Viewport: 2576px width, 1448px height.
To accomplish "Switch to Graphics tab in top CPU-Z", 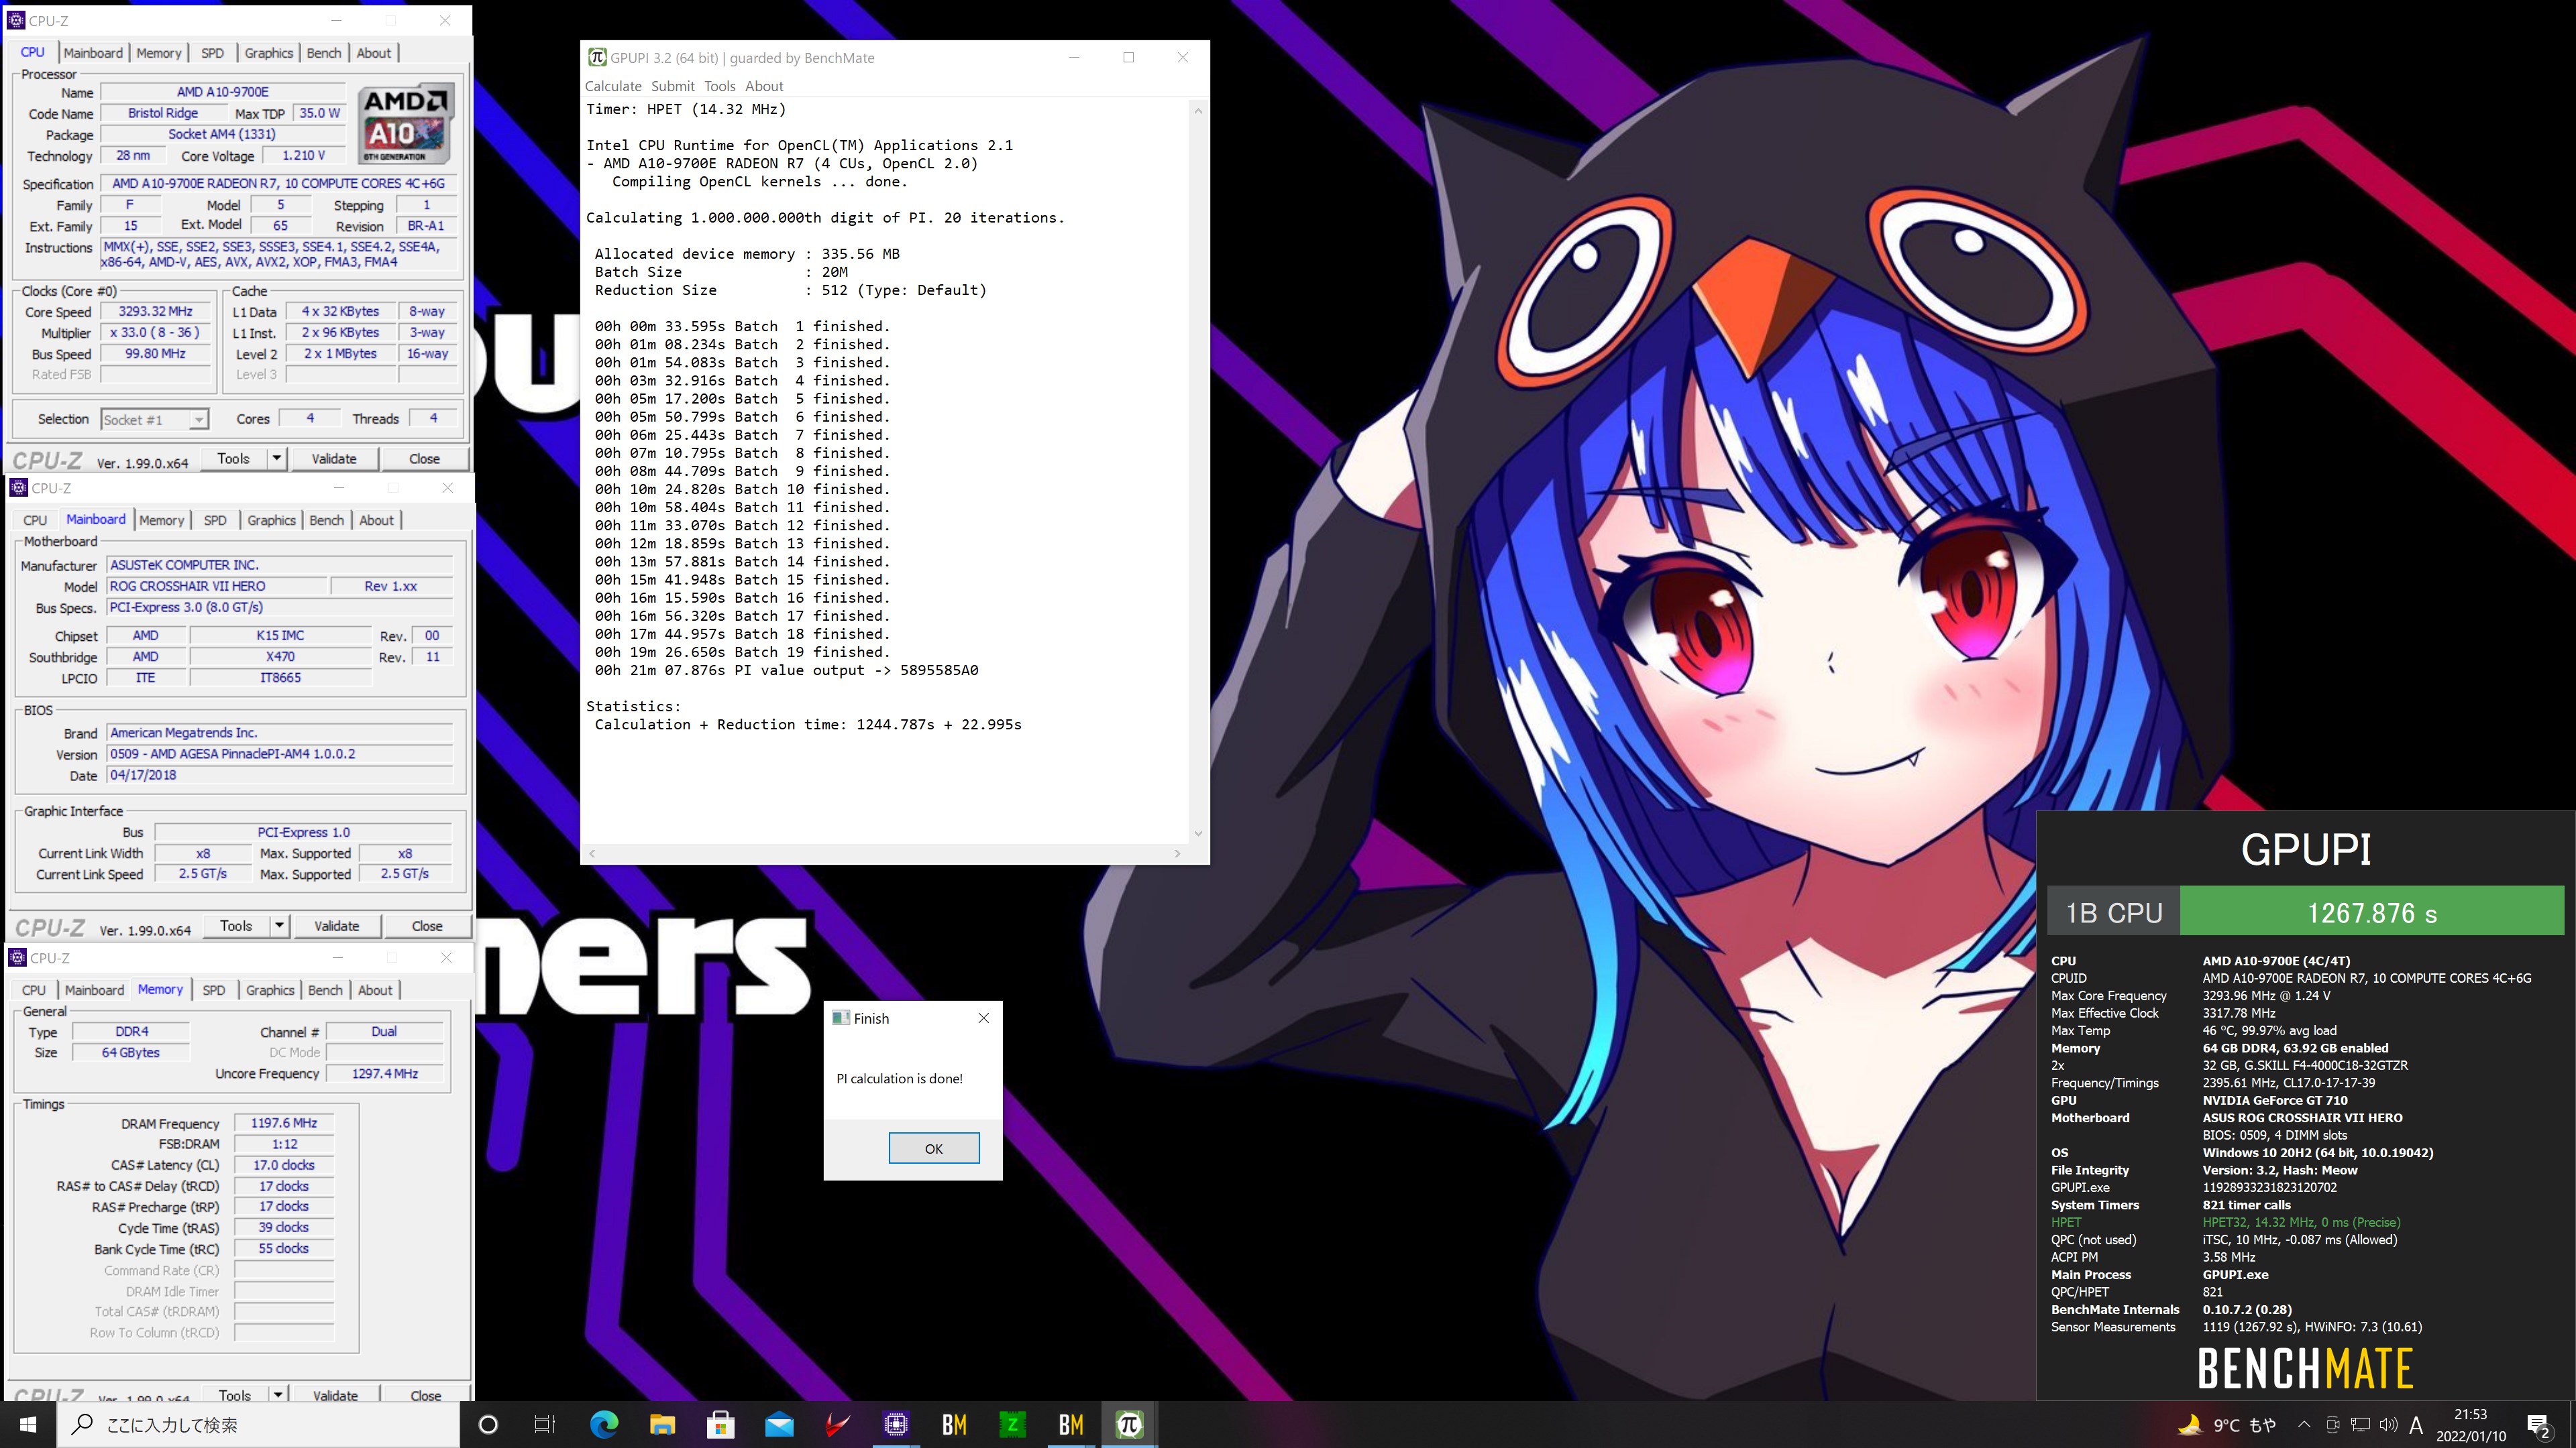I will pyautogui.click(x=269, y=53).
